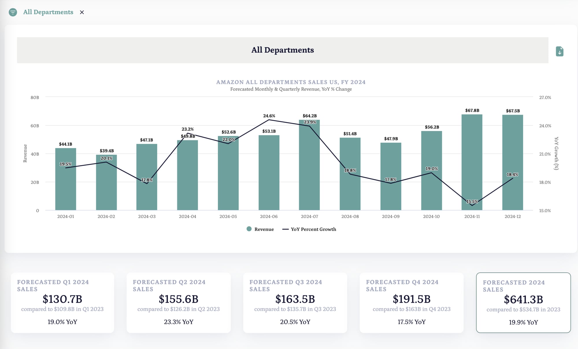578x349 pixels.
Task: Click the filter icon beside All Departments
Action: point(13,12)
